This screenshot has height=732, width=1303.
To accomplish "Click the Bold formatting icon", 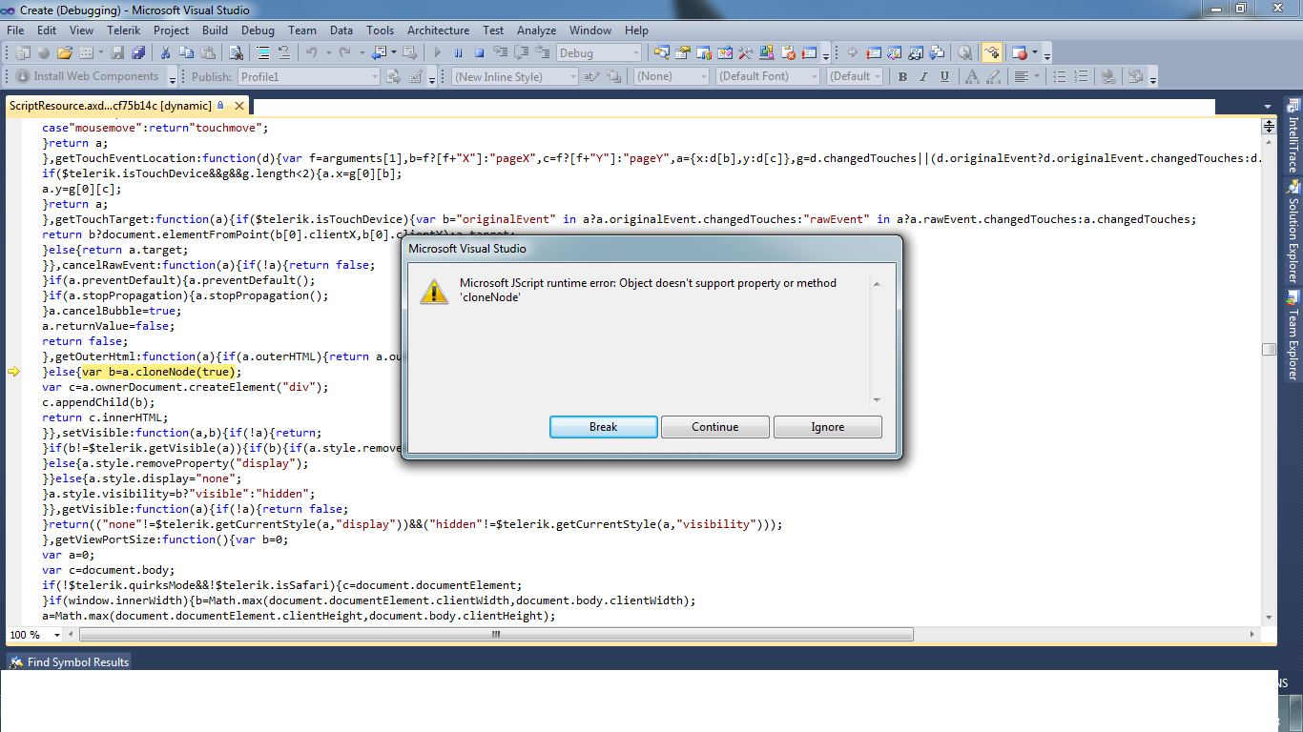I will pos(902,77).
